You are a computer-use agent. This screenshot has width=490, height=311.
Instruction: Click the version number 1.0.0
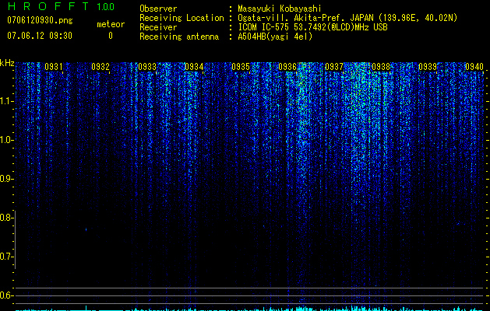click(x=106, y=6)
